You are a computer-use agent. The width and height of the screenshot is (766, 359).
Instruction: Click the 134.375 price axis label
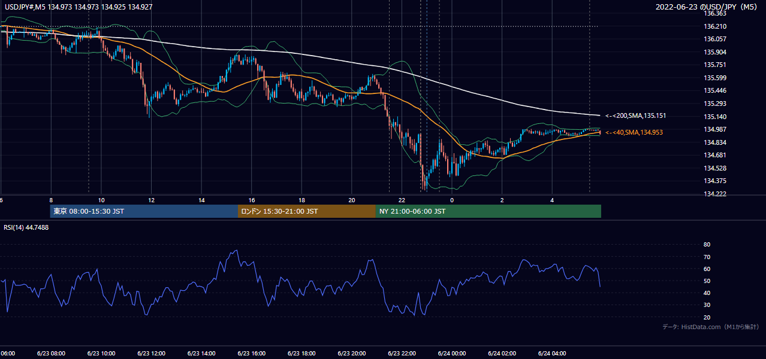point(715,181)
